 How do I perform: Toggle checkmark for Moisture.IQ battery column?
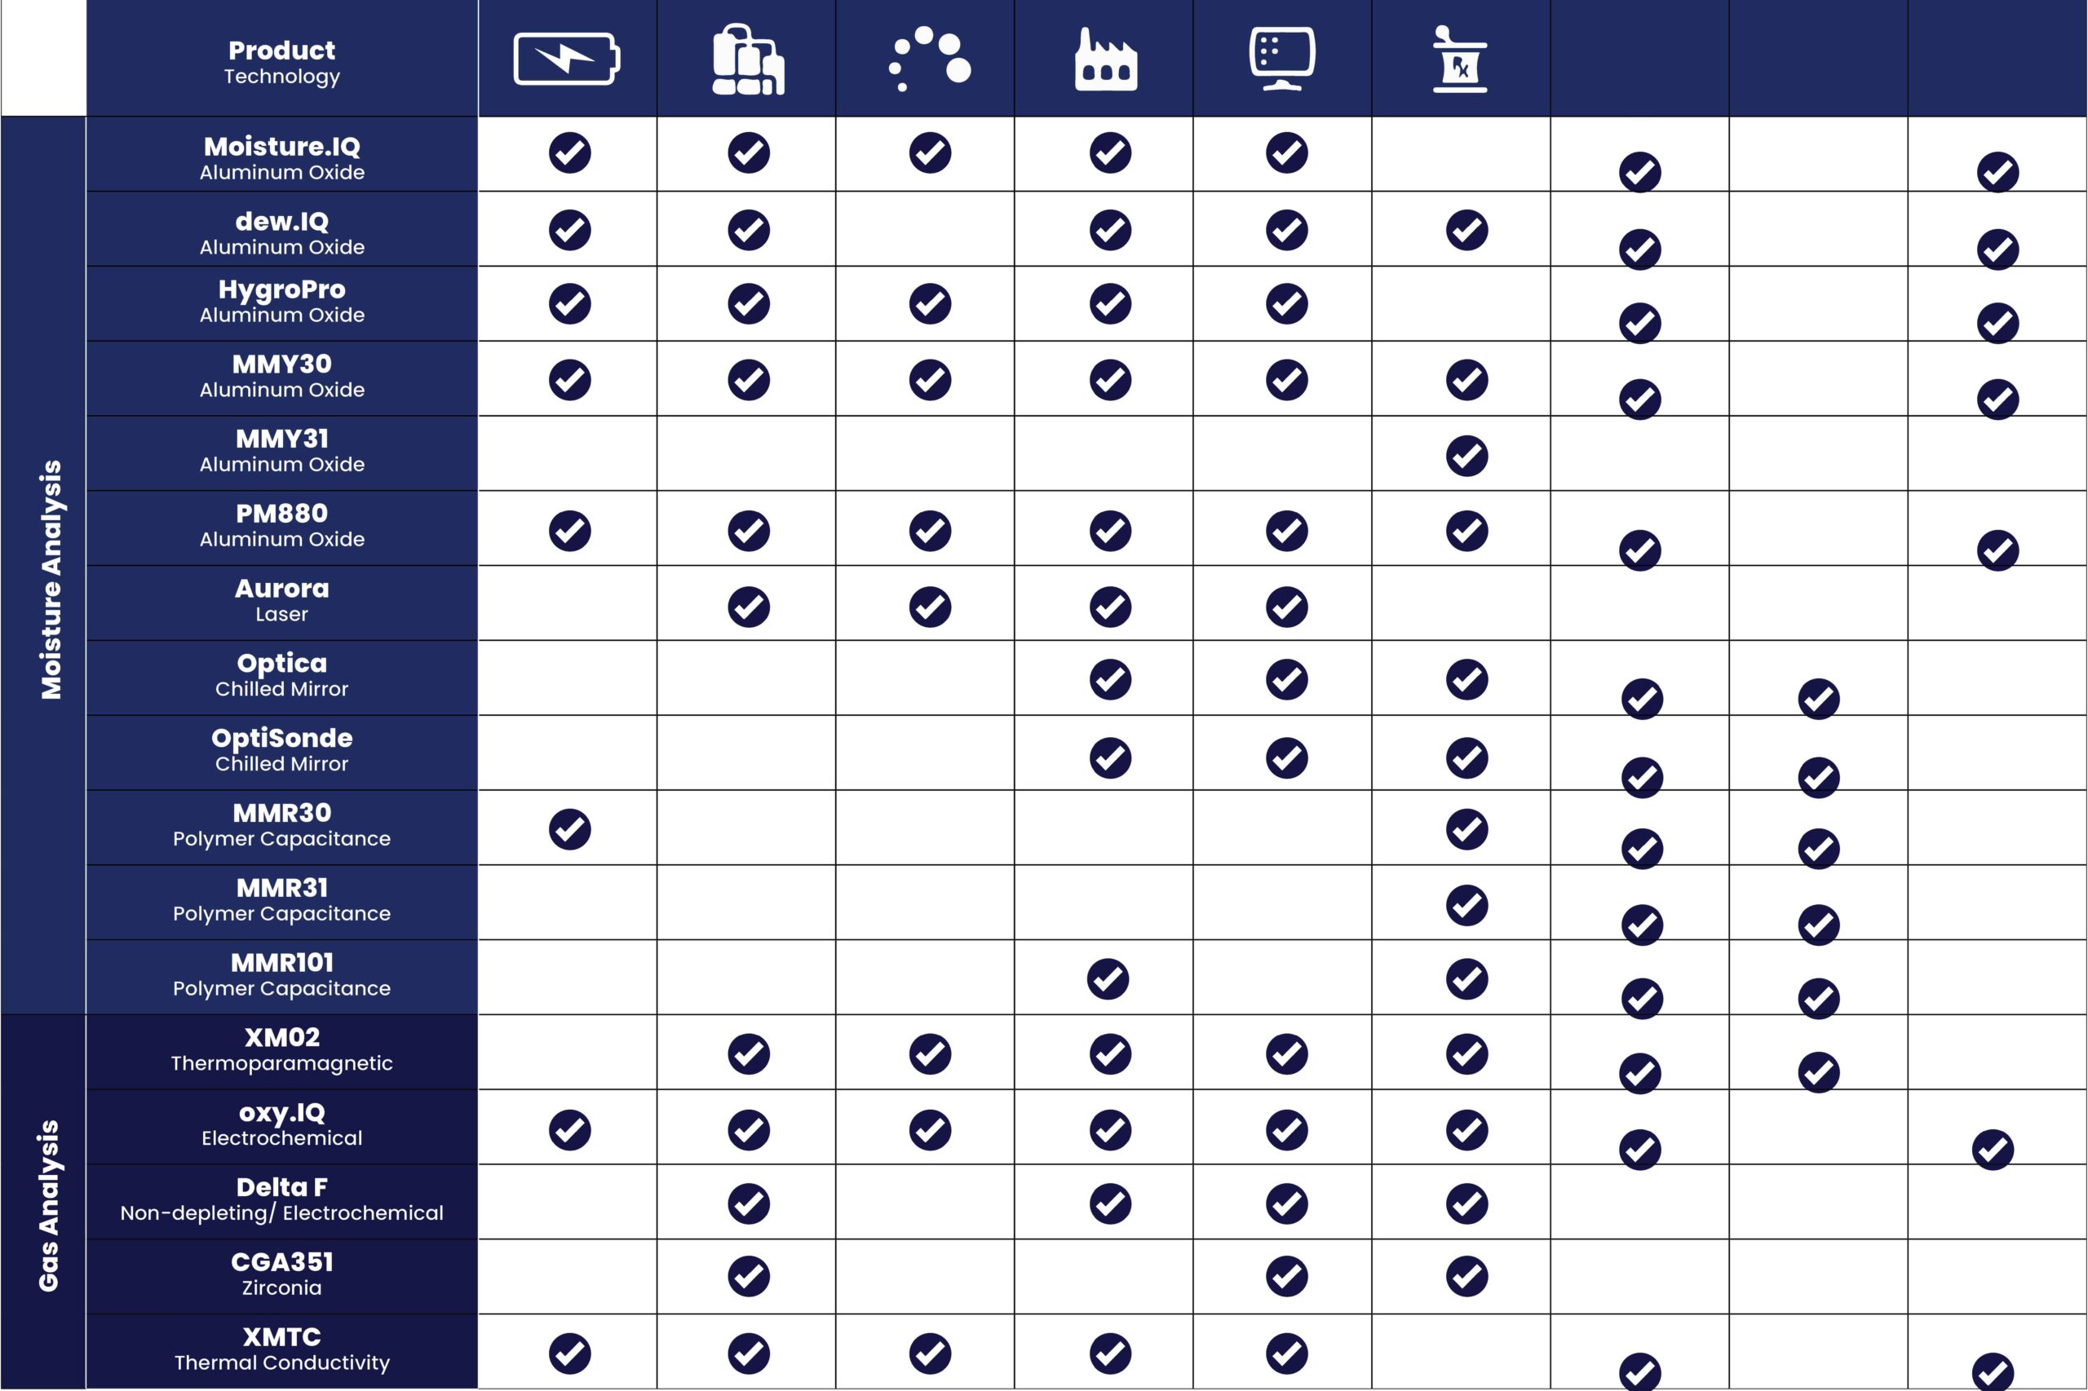pyautogui.click(x=567, y=157)
